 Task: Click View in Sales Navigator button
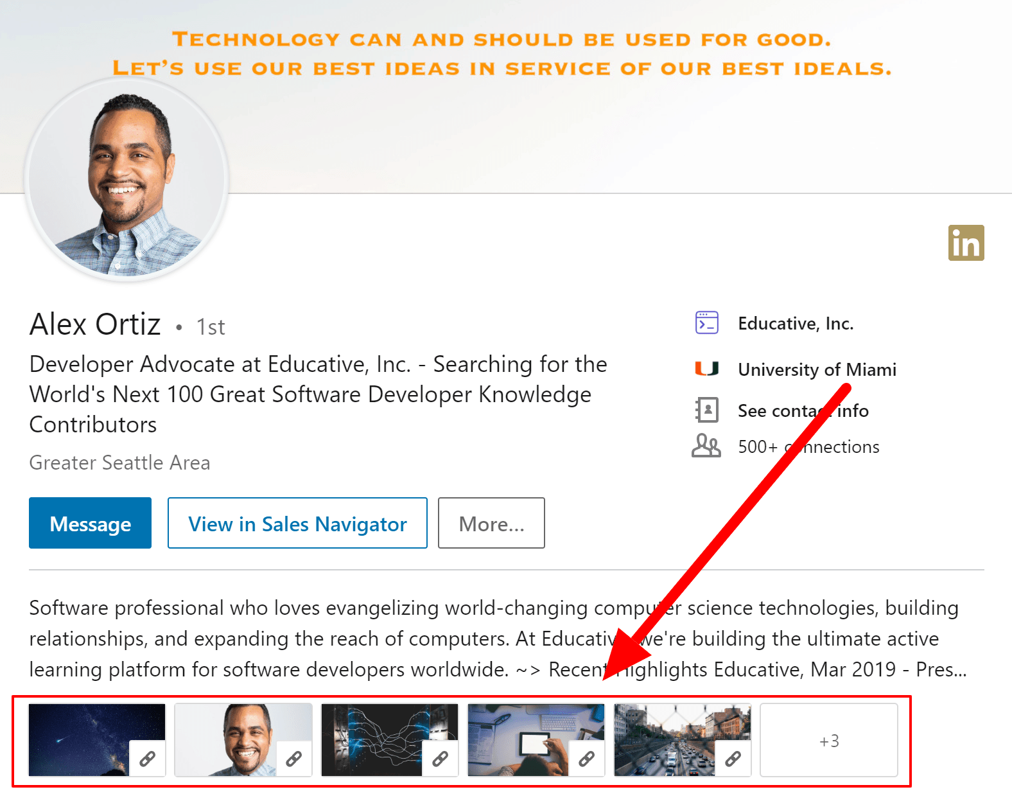point(297,523)
